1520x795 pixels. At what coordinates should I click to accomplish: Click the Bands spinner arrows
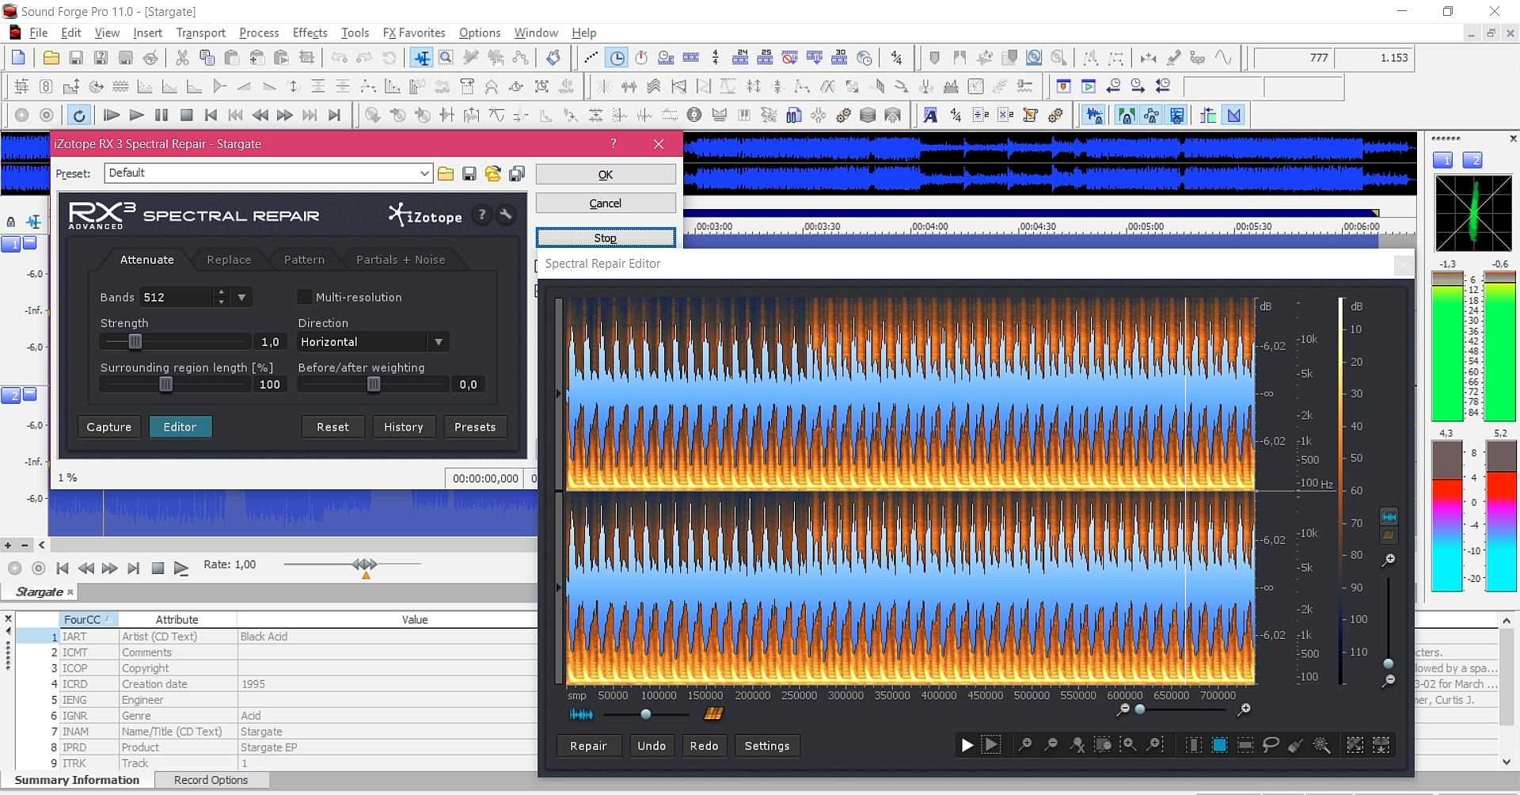221,298
